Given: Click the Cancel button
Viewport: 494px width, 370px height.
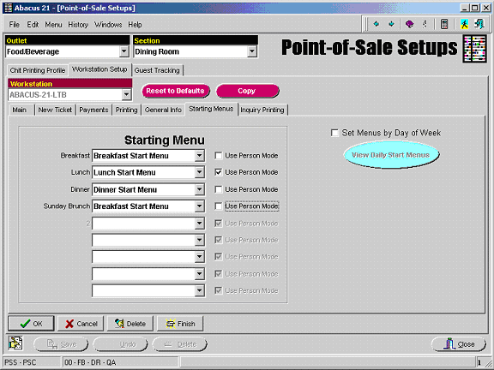Looking at the screenshot, I should (81, 324).
